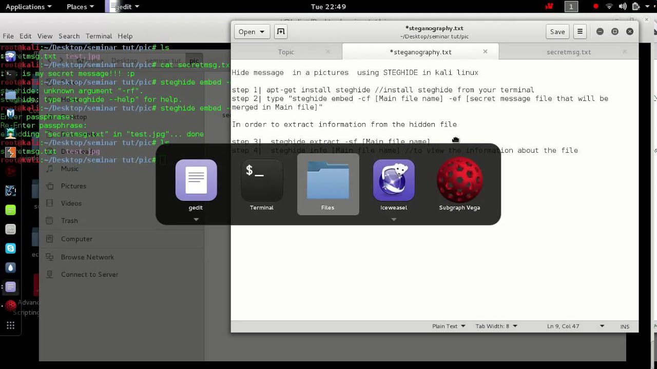Click text line starting 'Hide message in a pictures'
This screenshot has height=369, width=657.
(x=355, y=73)
